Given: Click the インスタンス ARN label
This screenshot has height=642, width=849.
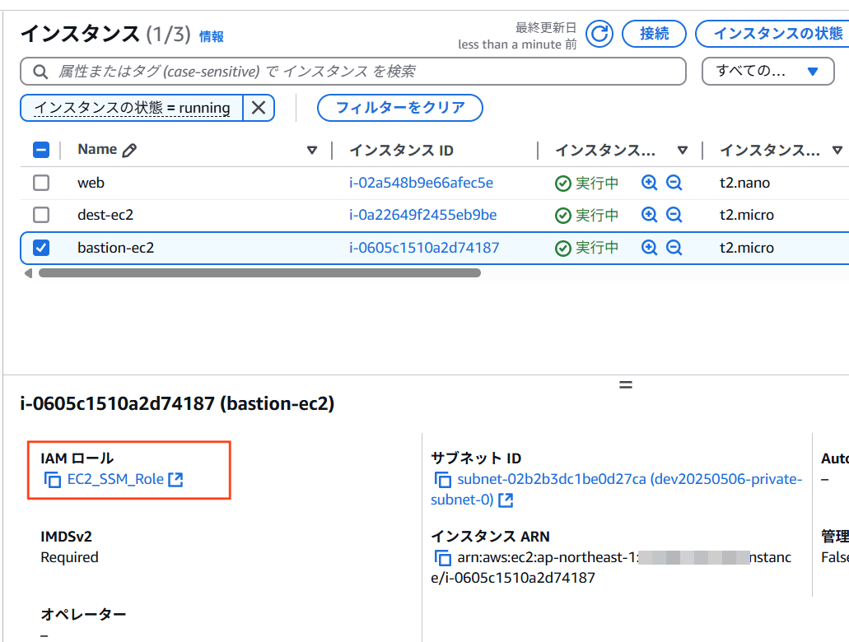Looking at the screenshot, I should coord(490,536).
